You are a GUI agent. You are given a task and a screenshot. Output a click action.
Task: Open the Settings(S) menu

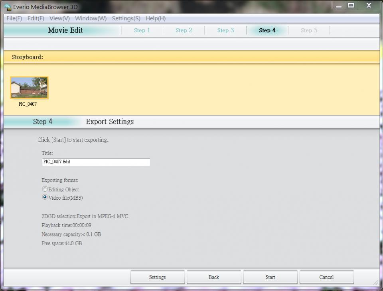tap(126, 18)
